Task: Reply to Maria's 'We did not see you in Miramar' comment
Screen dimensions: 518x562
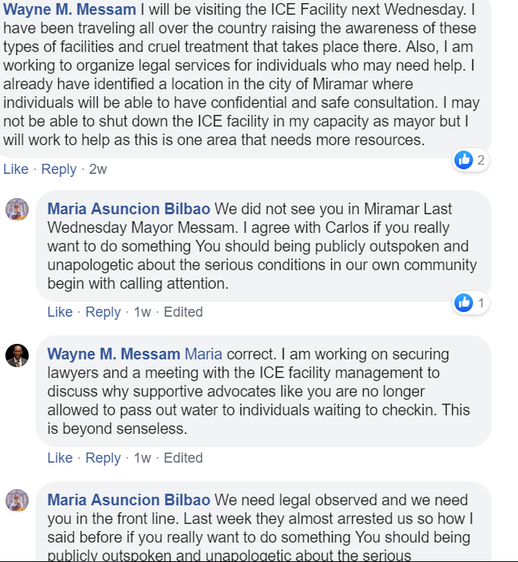Action: click(103, 312)
